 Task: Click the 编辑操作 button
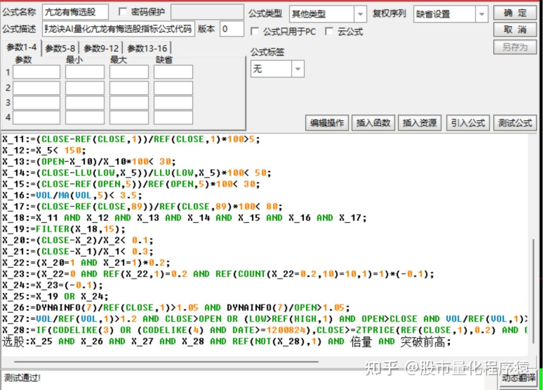coord(327,123)
